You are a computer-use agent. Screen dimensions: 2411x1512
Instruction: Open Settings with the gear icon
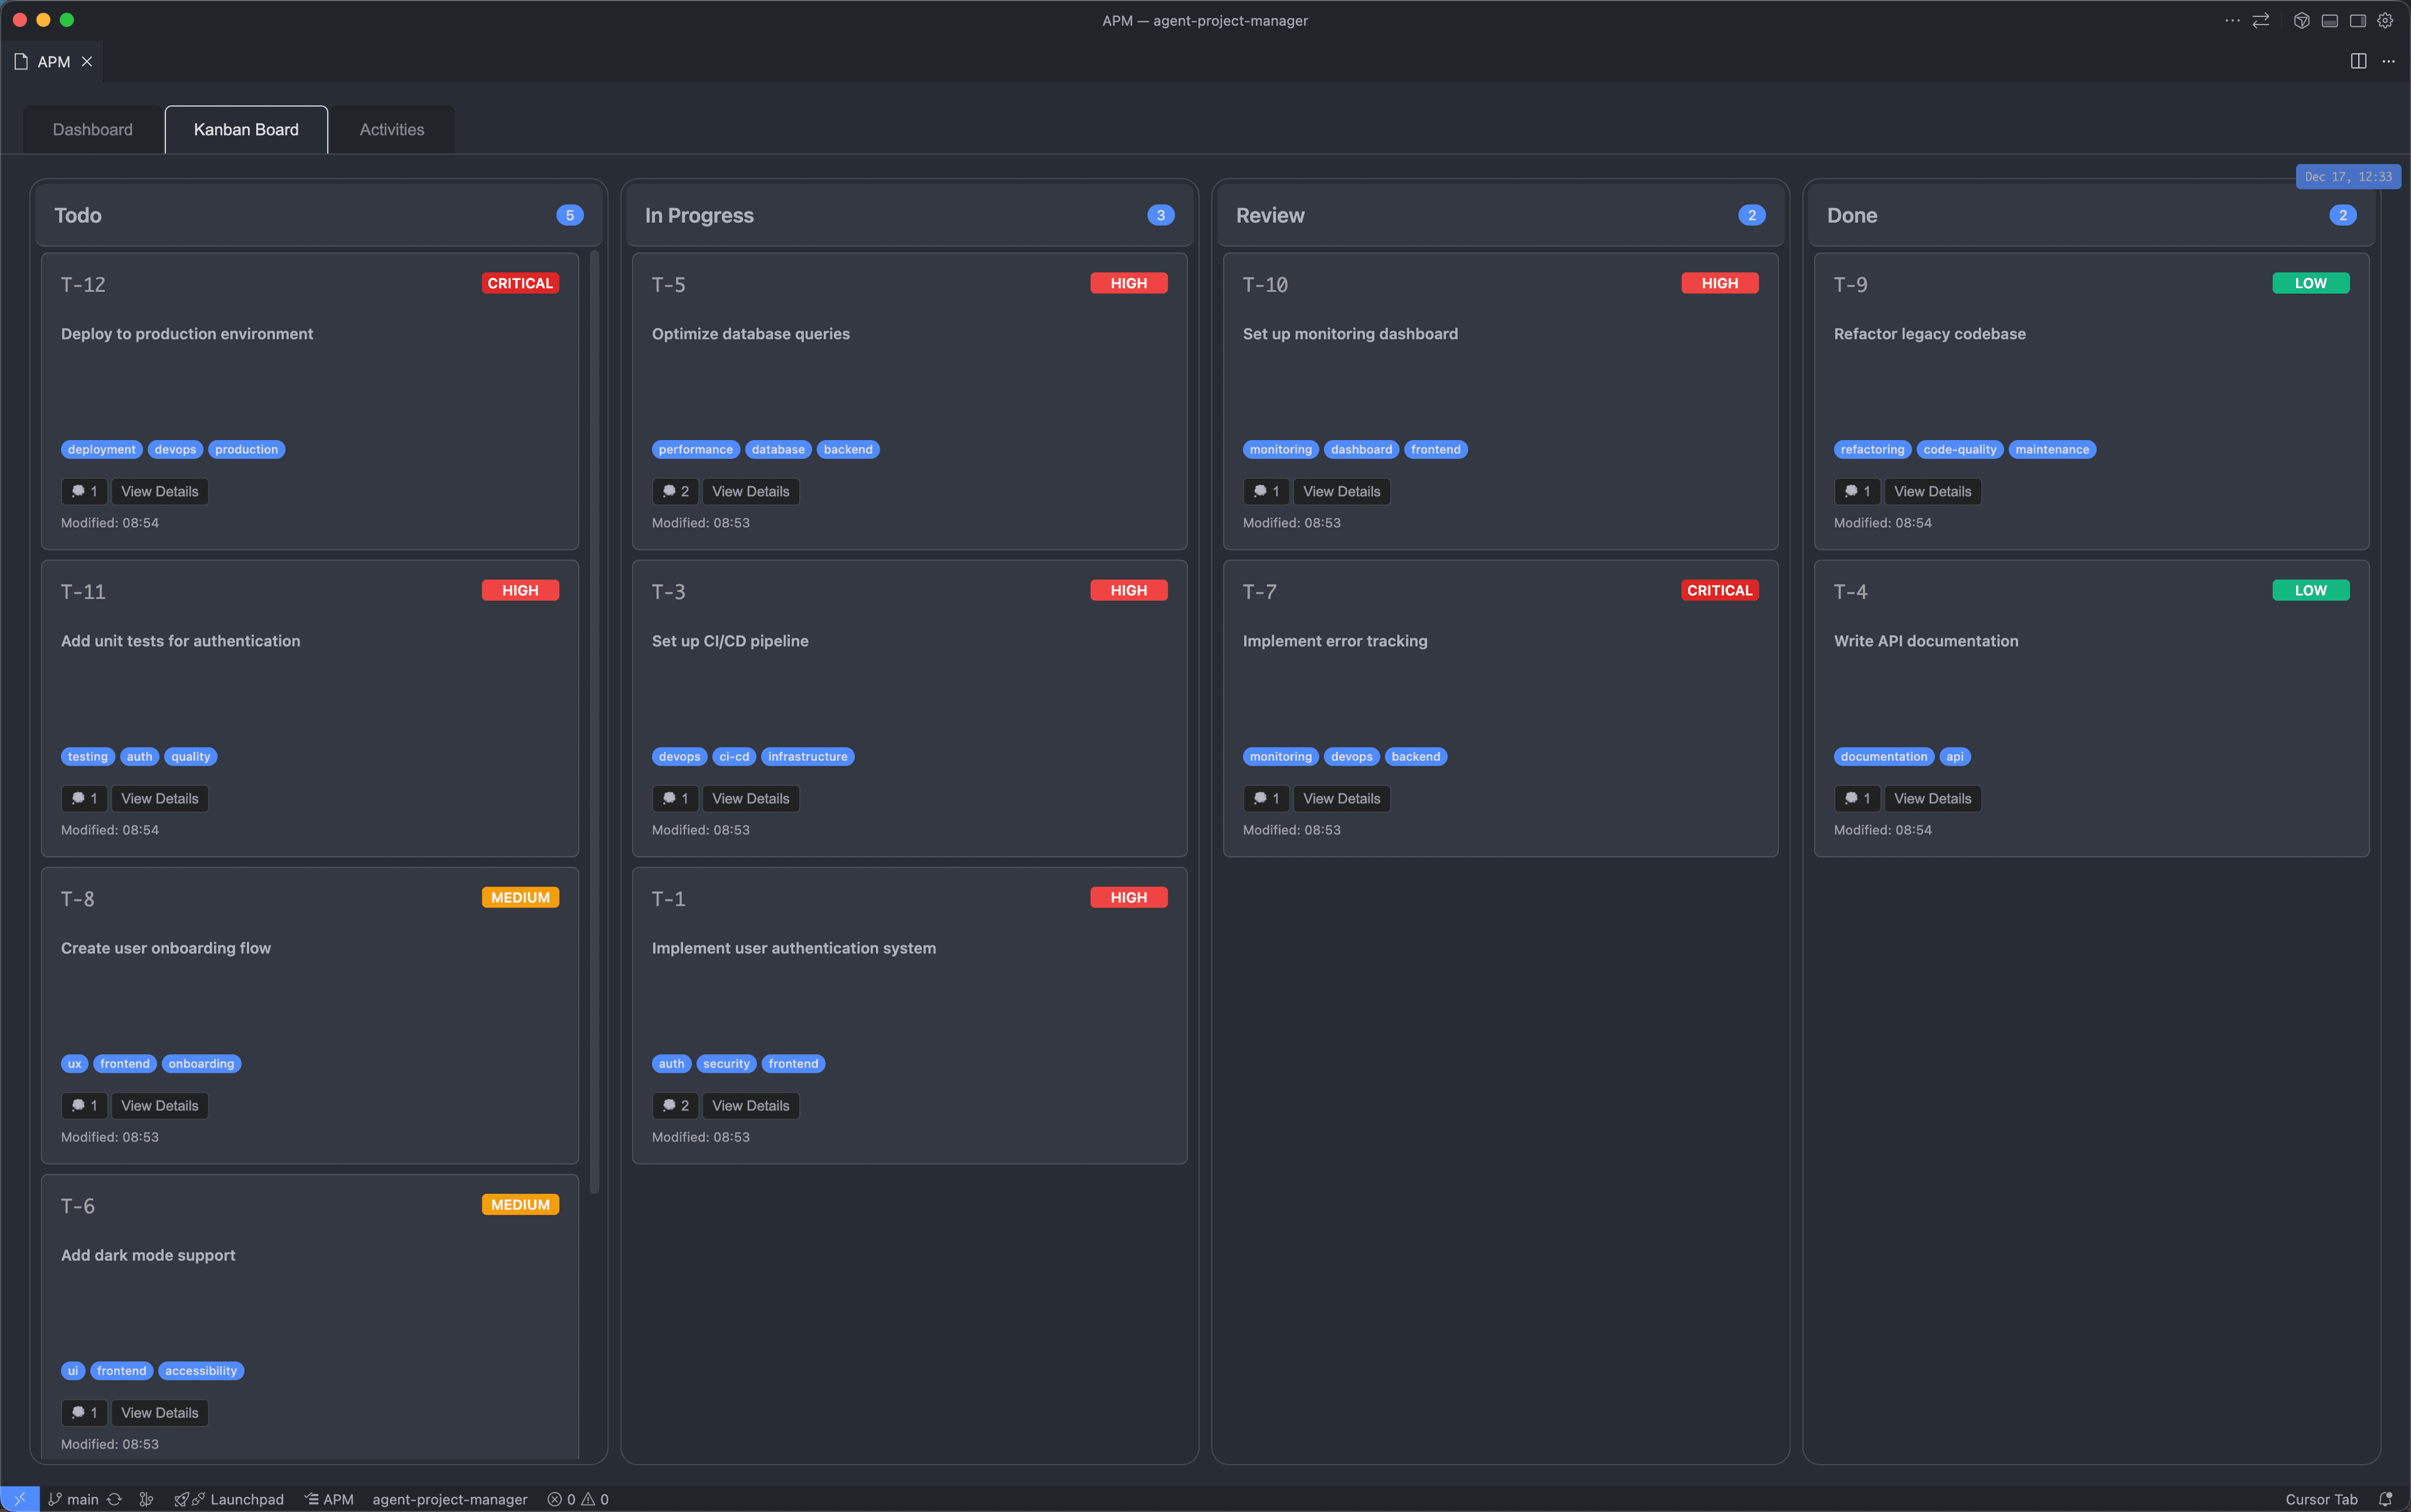point(2386,20)
